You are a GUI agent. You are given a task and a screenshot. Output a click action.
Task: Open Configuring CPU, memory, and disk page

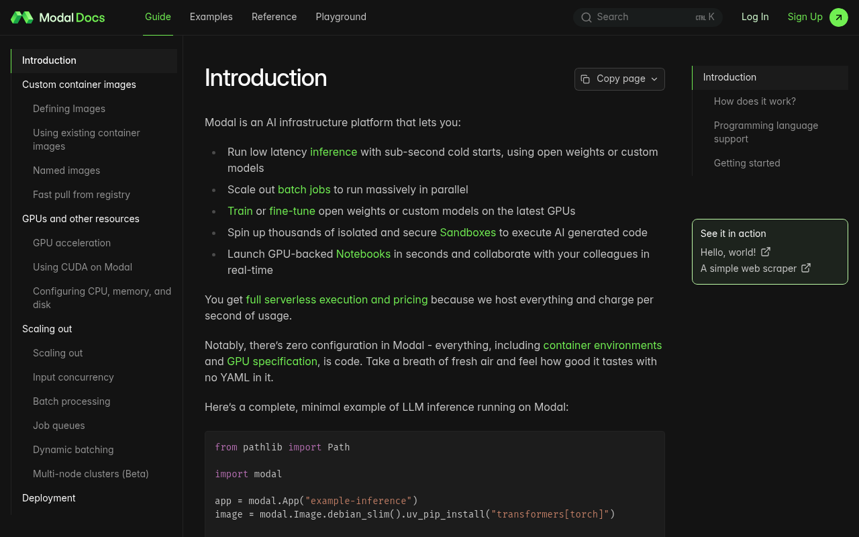(x=102, y=298)
